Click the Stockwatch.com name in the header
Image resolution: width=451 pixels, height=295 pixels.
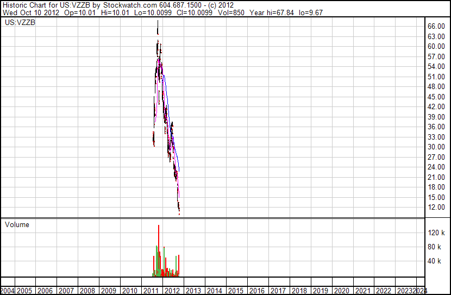point(130,4)
